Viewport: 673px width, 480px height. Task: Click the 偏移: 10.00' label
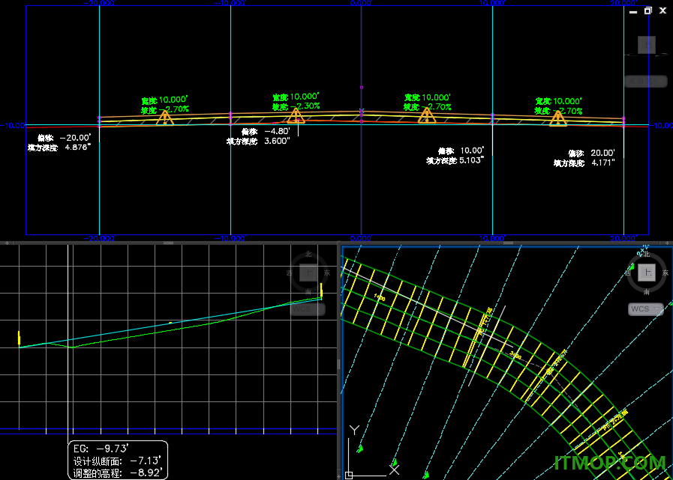(x=461, y=151)
